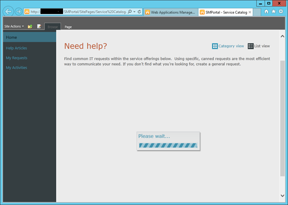The image size is (288, 205).
Task: Open the My Requests link
Action: 16,58
